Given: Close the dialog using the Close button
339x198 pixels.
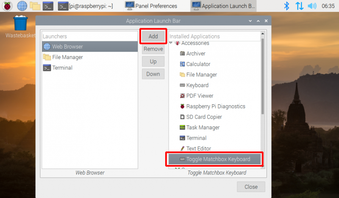Looking at the screenshot, I should (x=251, y=187).
